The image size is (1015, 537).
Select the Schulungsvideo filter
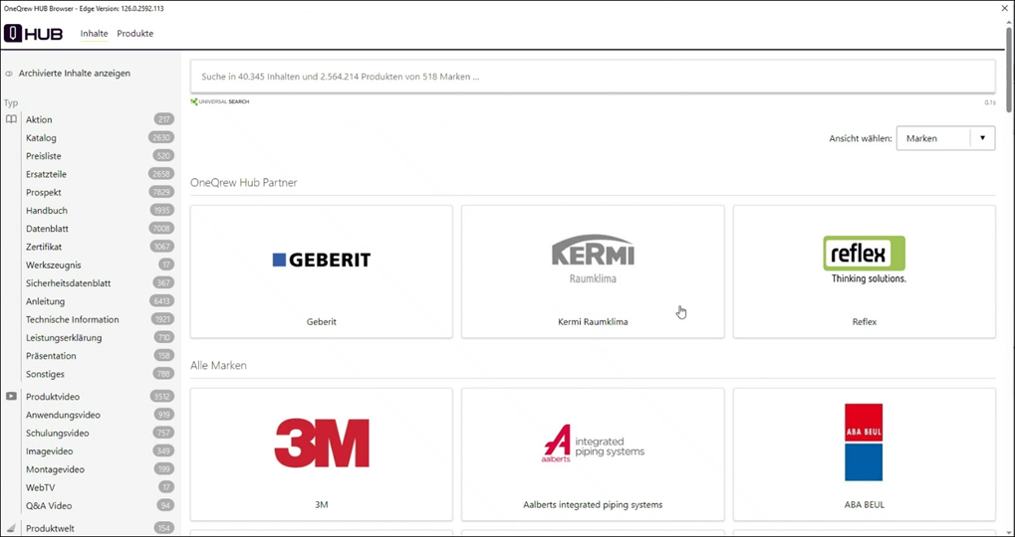[58, 433]
